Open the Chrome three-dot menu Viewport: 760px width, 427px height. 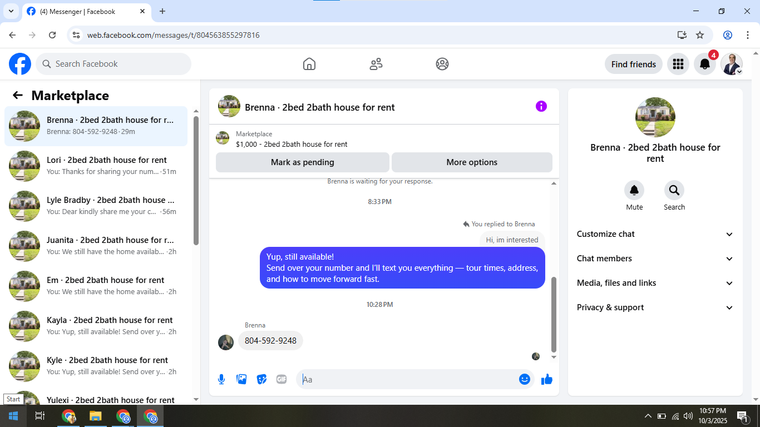point(747,35)
